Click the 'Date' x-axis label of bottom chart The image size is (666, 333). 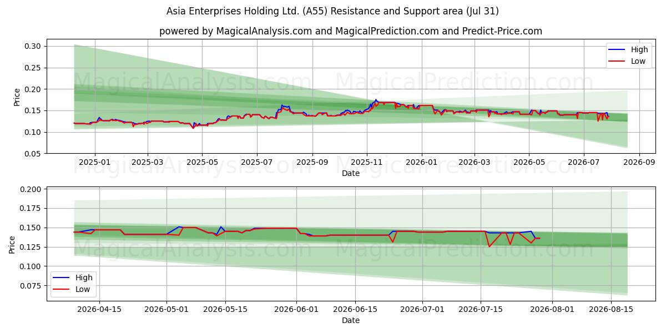[x=350, y=320]
